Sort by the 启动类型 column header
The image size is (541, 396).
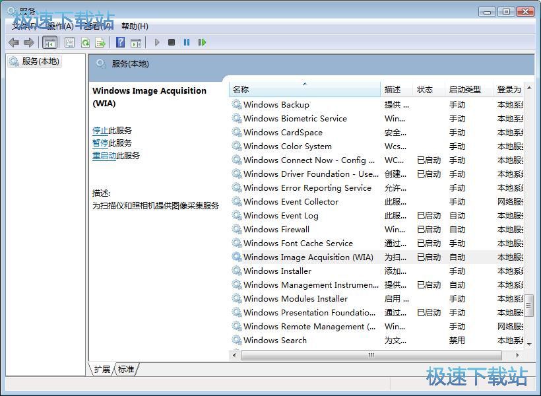tap(468, 89)
